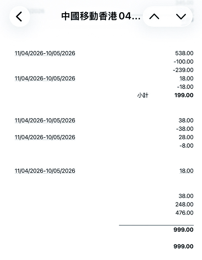
Task: Tap the -38.00 discount amount
Action: 185,129
